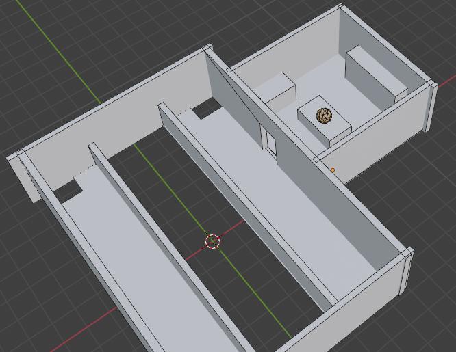This screenshot has height=352, width=456.
Task: Click the red-white 3D cursor
Action: (212, 241)
